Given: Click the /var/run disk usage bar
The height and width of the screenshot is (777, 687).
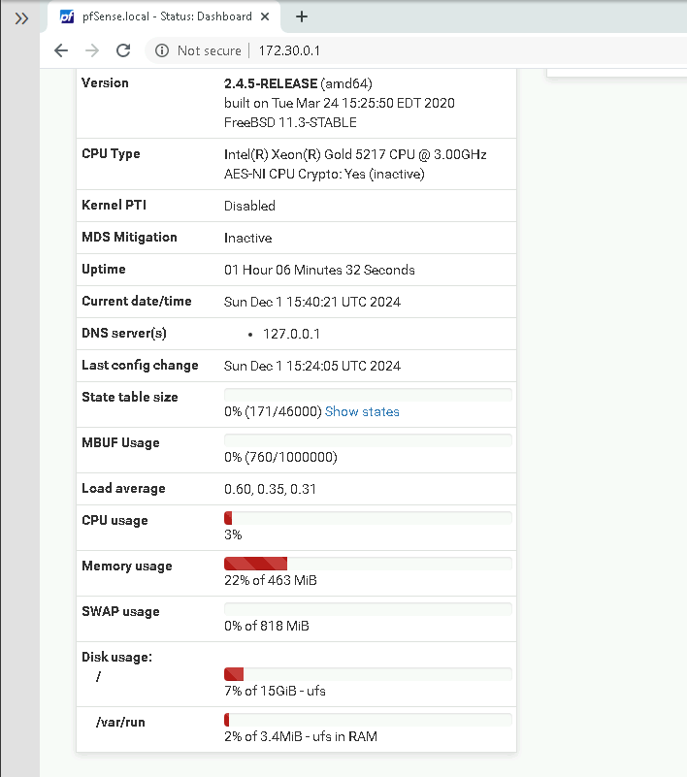Looking at the screenshot, I should point(368,720).
